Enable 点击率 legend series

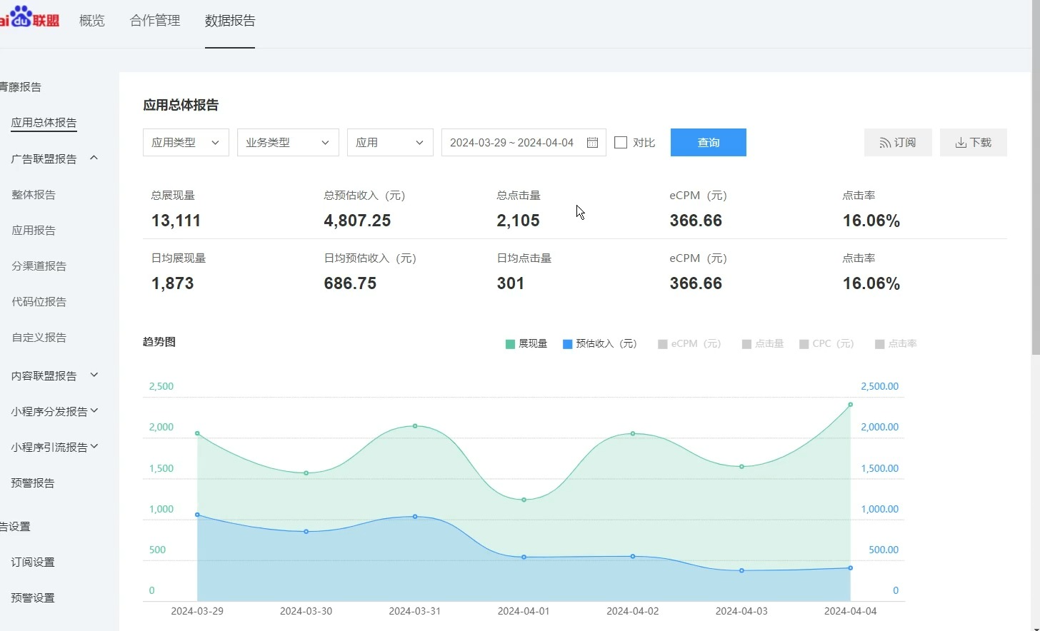pos(896,344)
